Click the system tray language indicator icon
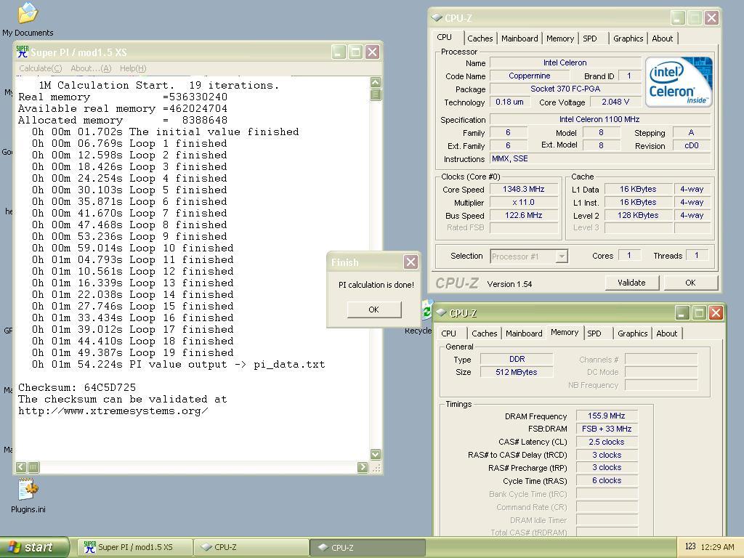 (x=690, y=546)
